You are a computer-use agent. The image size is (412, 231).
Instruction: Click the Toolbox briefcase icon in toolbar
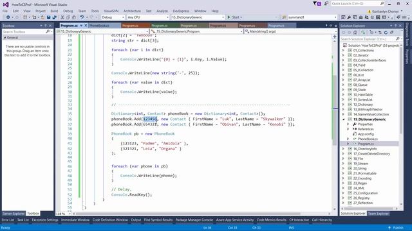(x=360, y=17)
